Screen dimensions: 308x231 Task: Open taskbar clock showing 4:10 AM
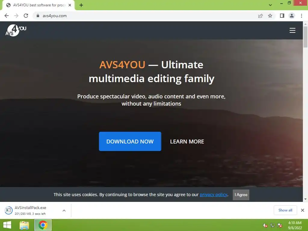click(x=295, y=225)
